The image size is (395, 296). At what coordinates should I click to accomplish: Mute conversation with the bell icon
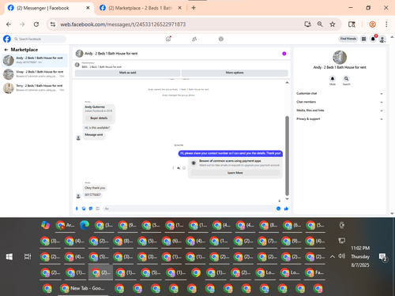333,79
